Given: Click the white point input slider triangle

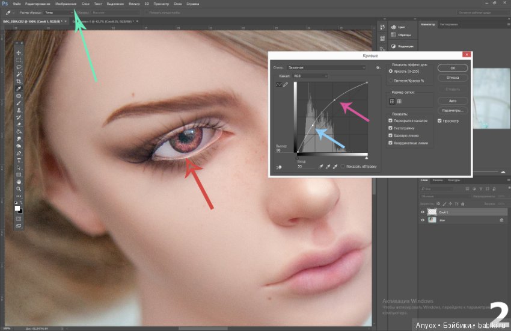Looking at the screenshot, I should point(367,158).
